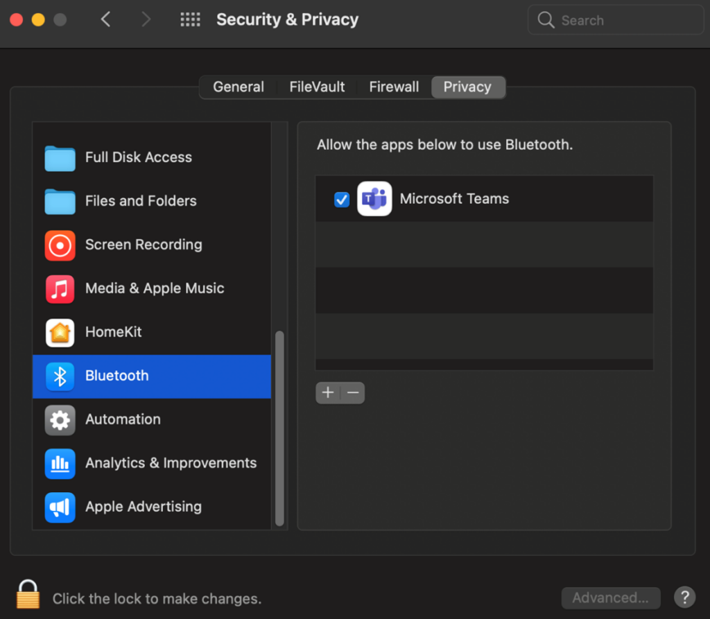The image size is (710, 619).
Task: Switch to the General tab
Action: pos(239,87)
